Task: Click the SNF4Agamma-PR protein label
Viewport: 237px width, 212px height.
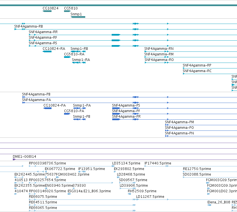Action: pos(126,117)
